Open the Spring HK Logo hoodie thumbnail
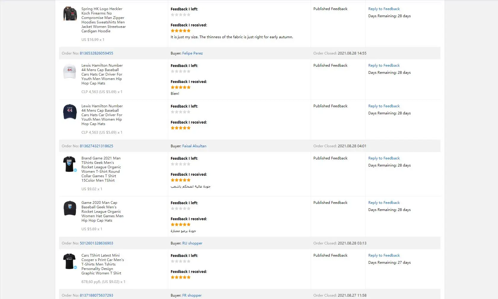The height and width of the screenshot is (299, 498). [x=70, y=14]
